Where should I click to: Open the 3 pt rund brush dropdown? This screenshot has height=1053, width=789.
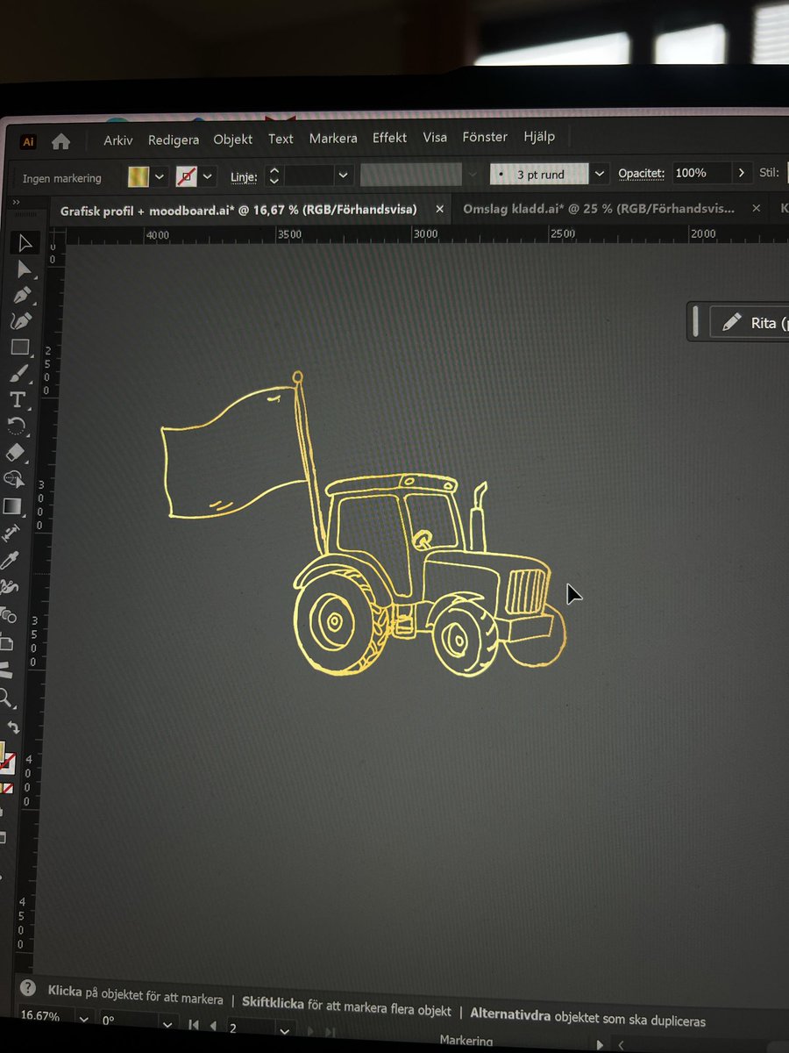click(x=600, y=174)
